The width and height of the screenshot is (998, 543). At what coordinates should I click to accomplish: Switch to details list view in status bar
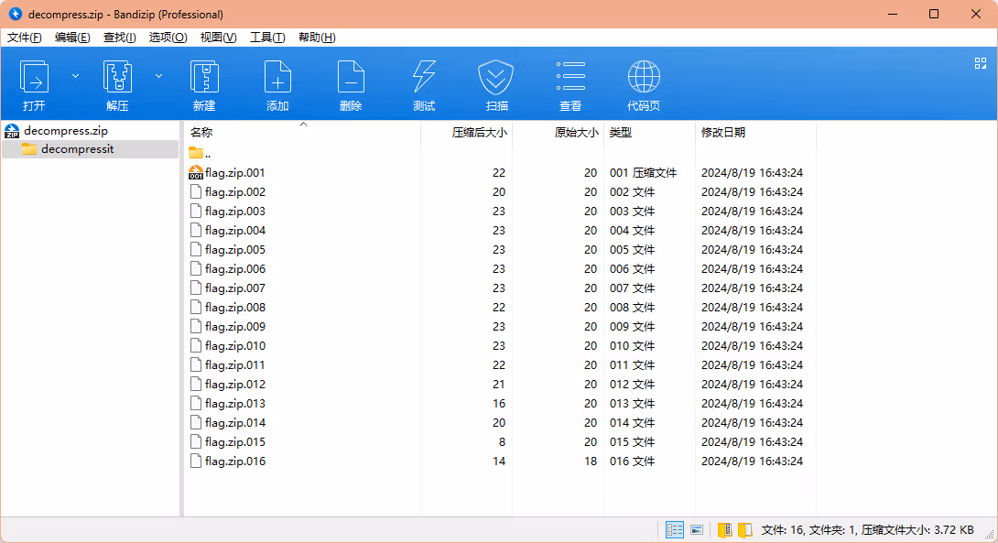pyautogui.click(x=675, y=529)
